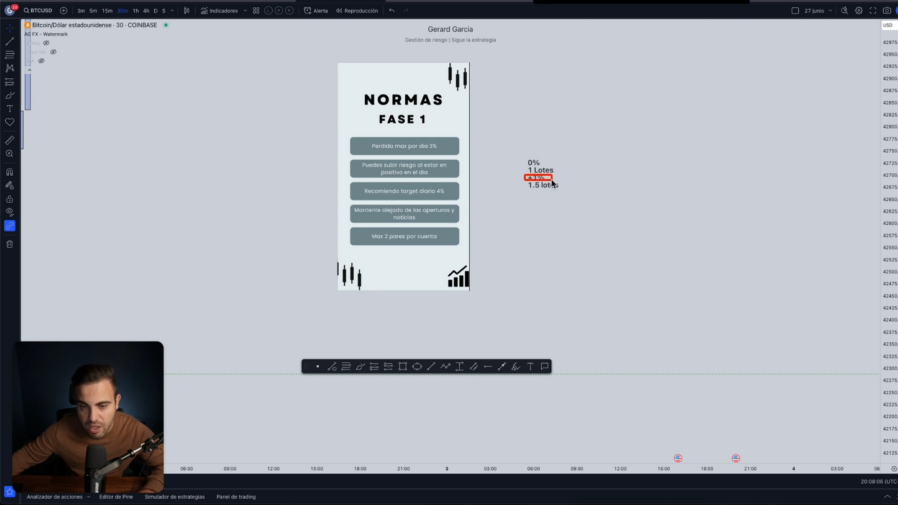Pick the ruler measure tool
This screenshot has width=898, height=505.
click(9, 140)
